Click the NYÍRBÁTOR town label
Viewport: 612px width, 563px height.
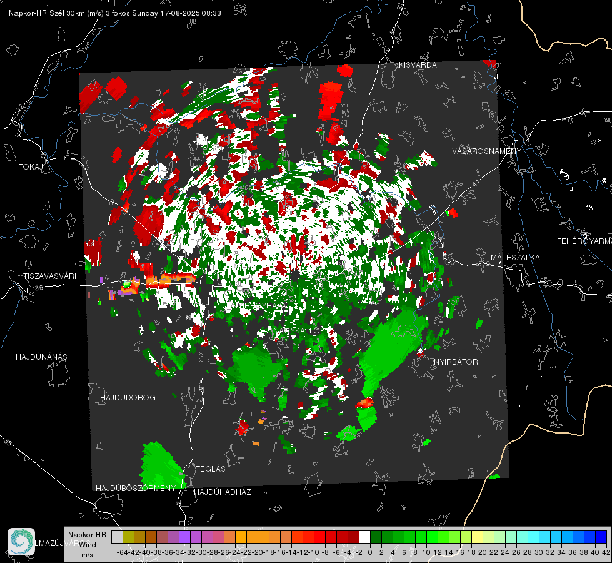point(456,362)
